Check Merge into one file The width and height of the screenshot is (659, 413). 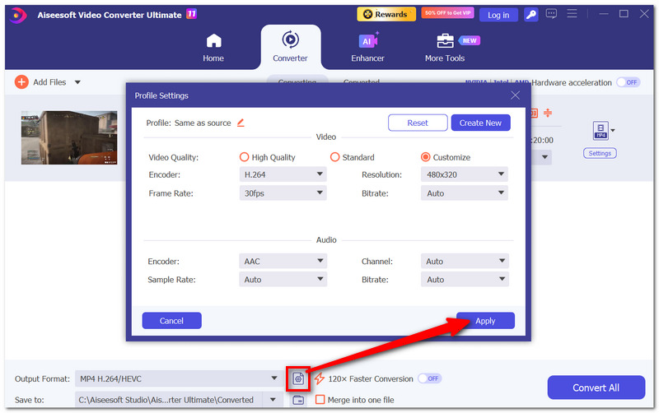[320, 400]
